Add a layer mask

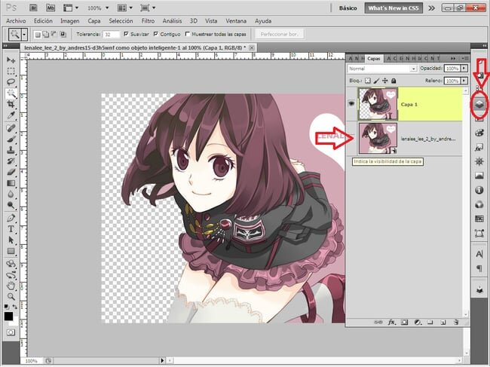[x=404, y=322]
